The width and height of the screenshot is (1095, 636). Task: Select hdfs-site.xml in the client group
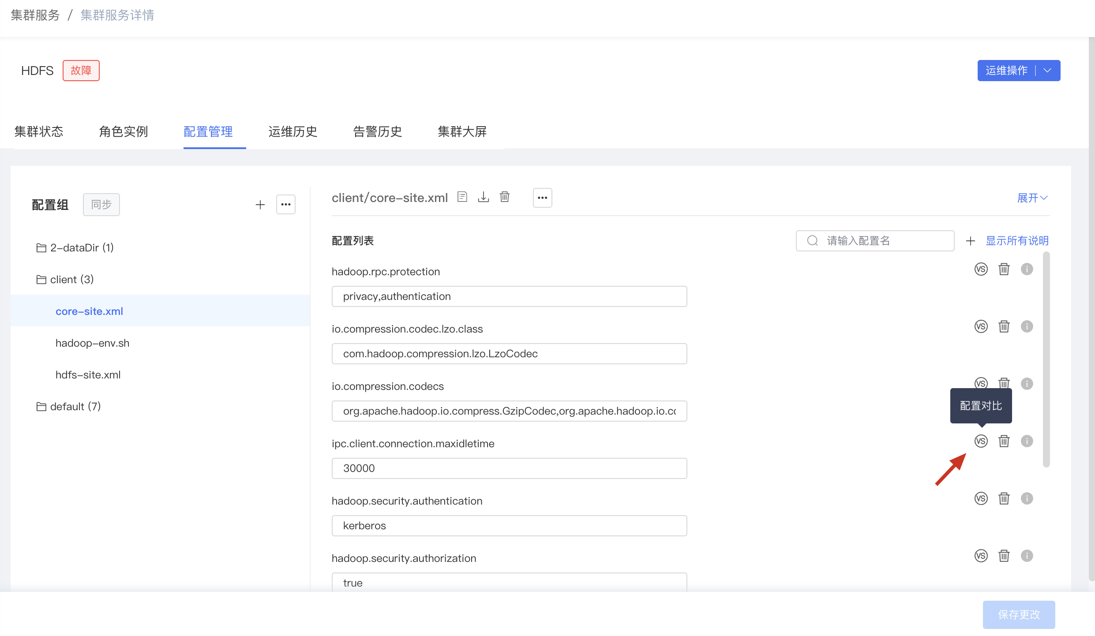point(88,374)
